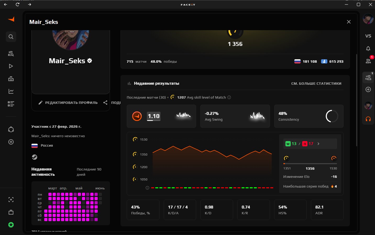Open friends icon with red badge
This screenshot has height=235, width=375.
click(368, 61)
